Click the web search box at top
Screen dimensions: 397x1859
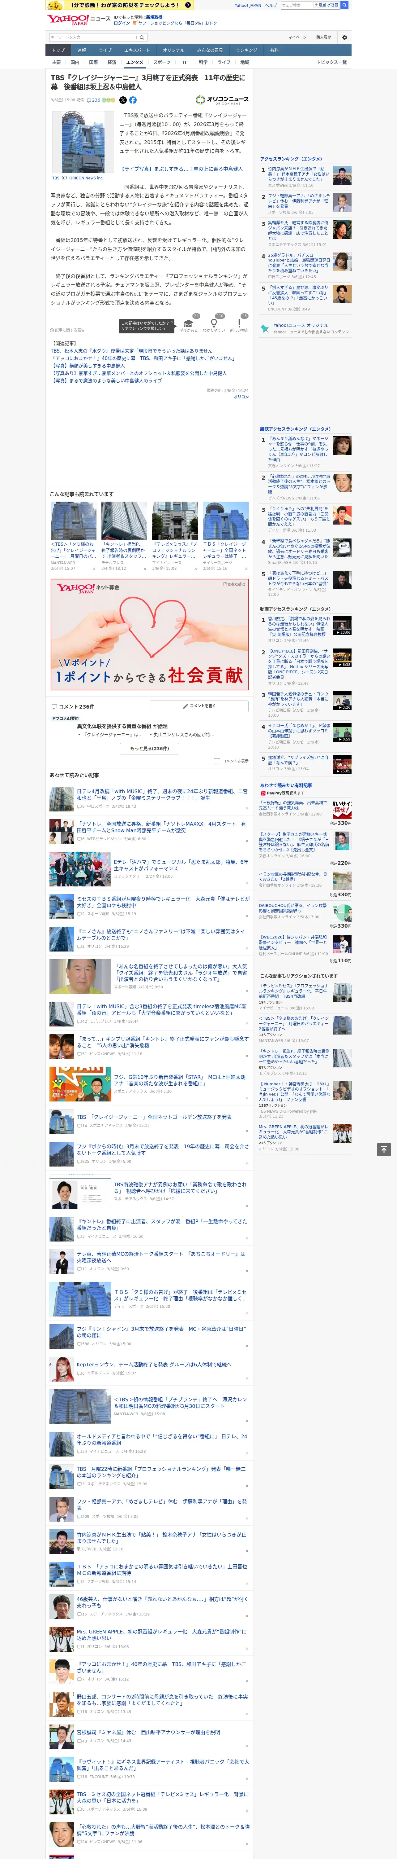297,5
